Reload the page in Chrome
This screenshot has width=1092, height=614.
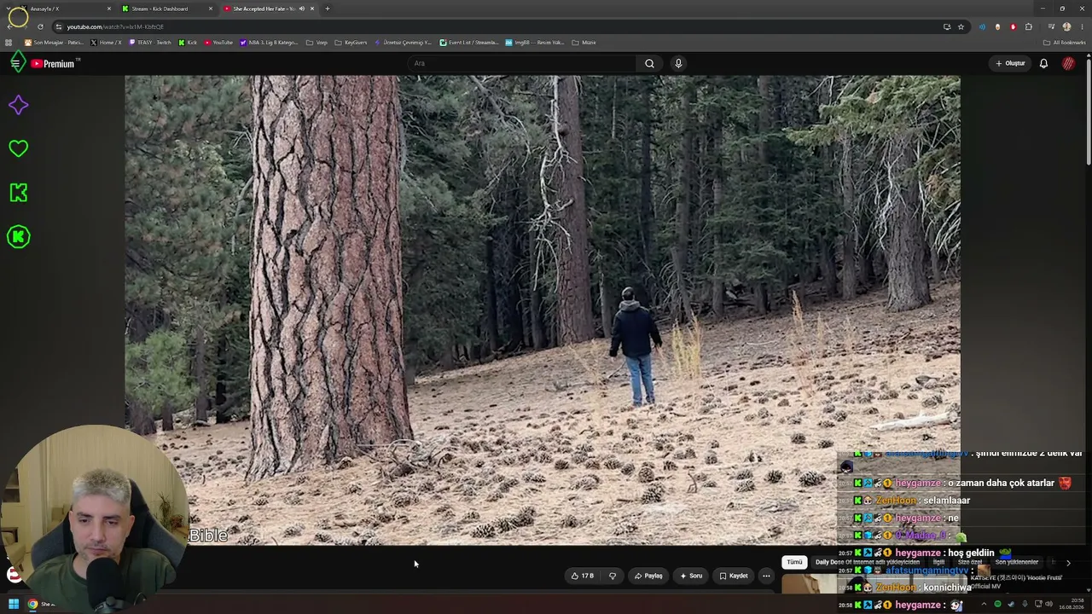(40, 26)
